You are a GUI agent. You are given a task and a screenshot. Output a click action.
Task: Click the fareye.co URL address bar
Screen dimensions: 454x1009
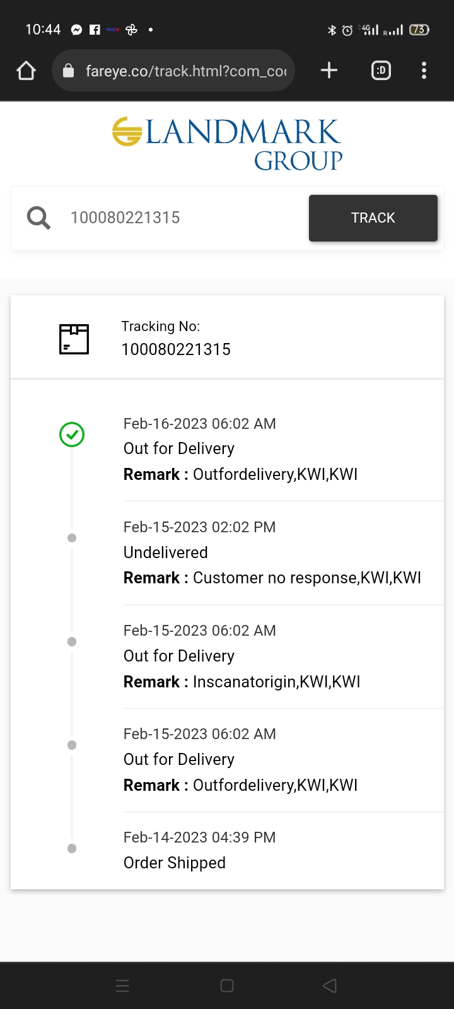tap(186, 71)
